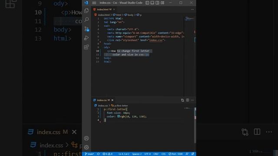The width and height of the screenshot is (278, 156).
Task: Toggle primary side bar layout icon
Action: click(147, 3)
